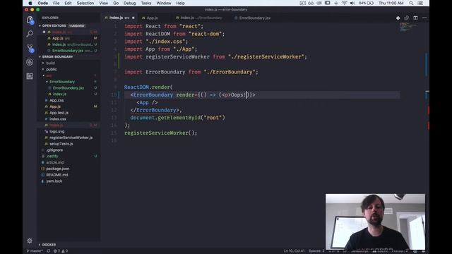
Task: Click the volume icon in menu bar
Action: coord(352,3)
